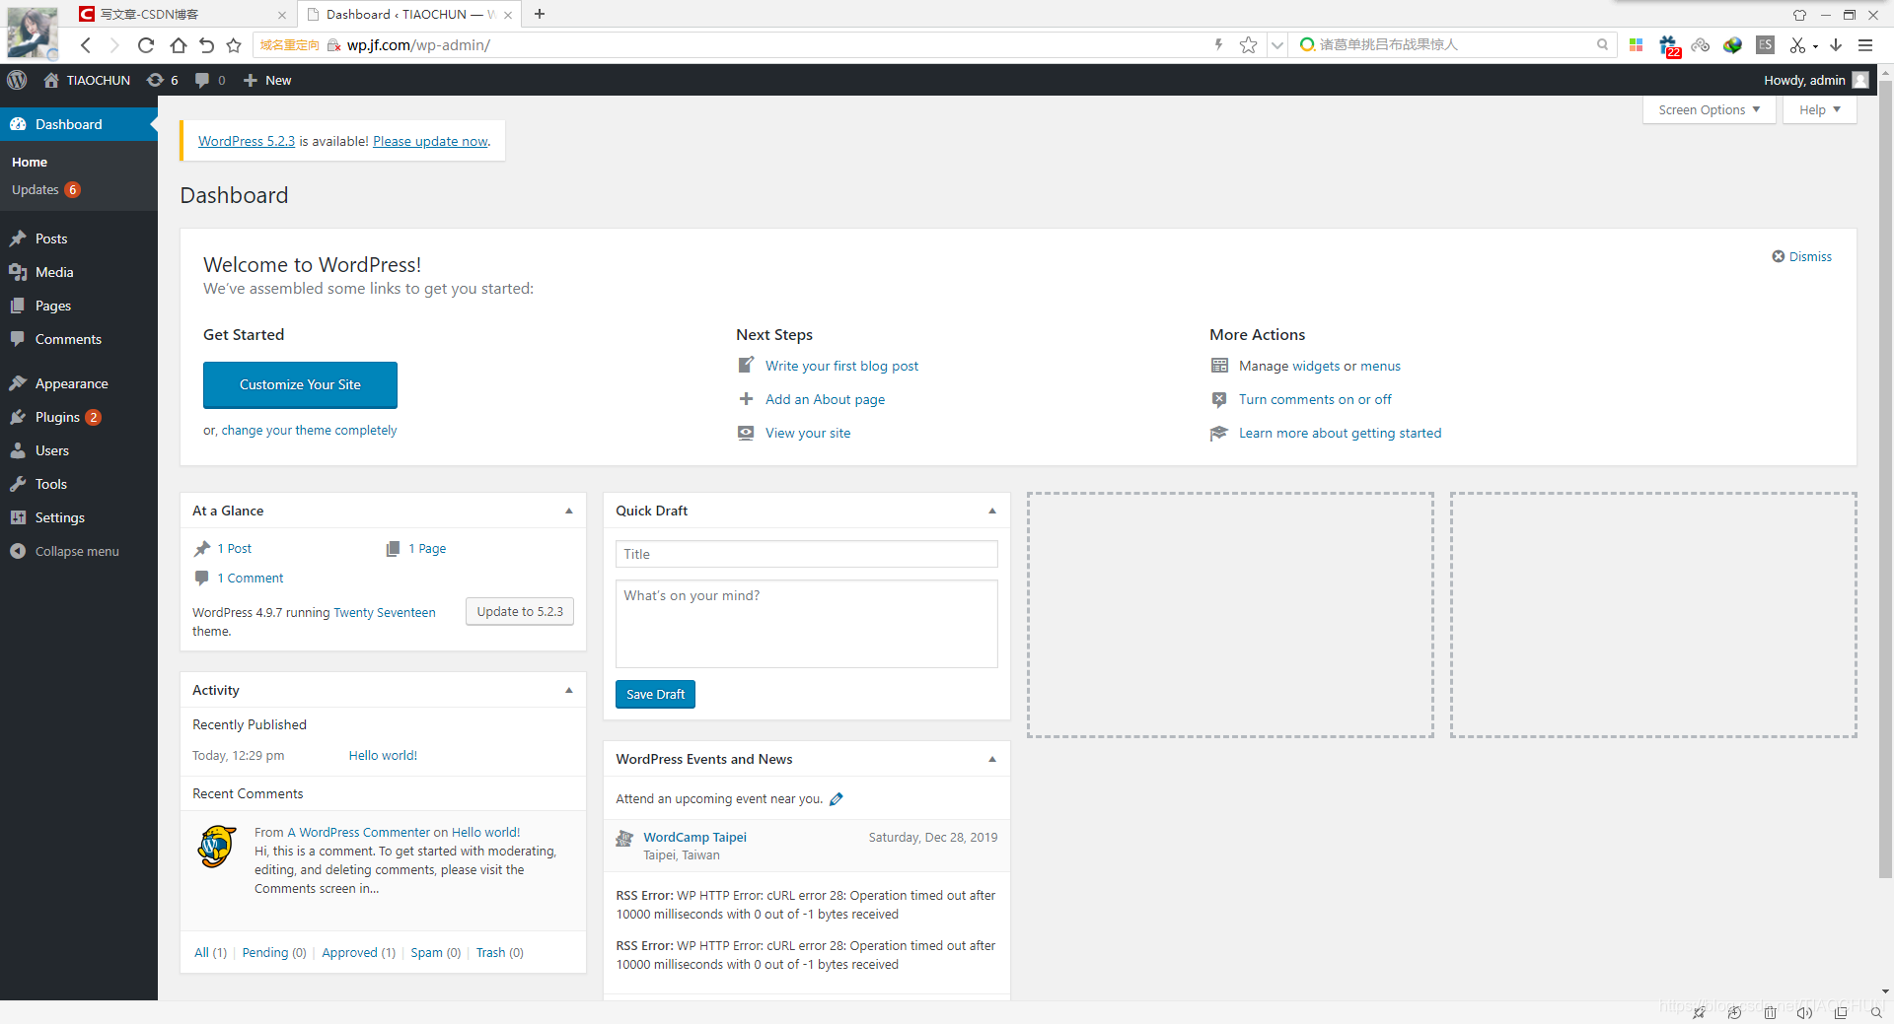1894x1024 pixels.
Task: Click browser download arrow icon
Action: point(1836,44)
